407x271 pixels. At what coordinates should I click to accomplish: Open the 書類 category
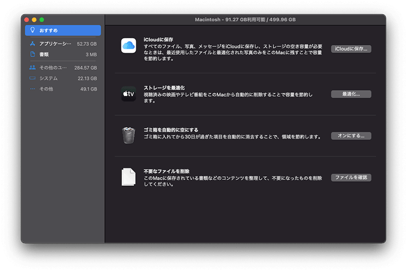(63, 55)
